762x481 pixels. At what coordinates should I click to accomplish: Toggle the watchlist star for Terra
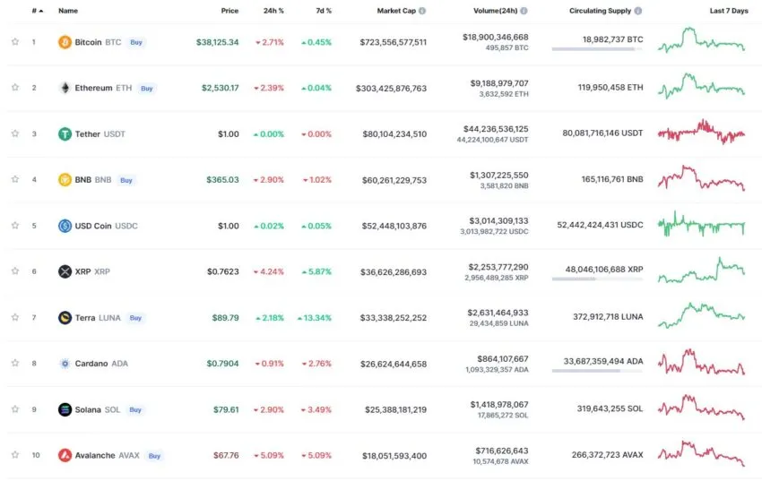[15, 317]
